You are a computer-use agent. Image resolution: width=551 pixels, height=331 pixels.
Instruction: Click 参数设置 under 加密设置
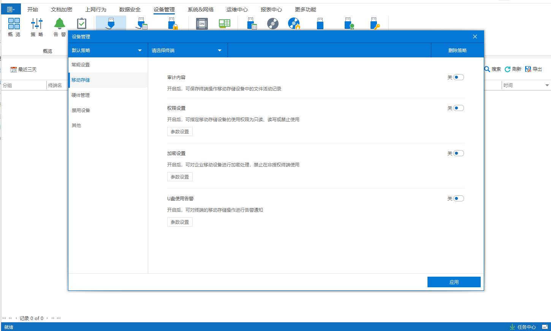point(180,177)
